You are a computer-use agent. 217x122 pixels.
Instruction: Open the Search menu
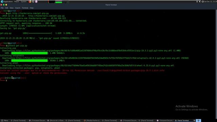(18, 8)
